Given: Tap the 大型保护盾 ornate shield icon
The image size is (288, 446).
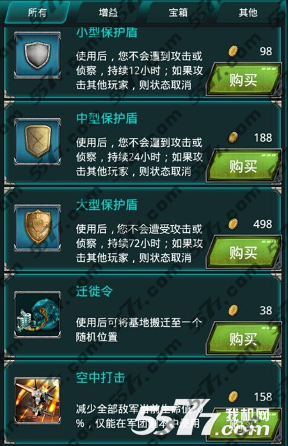Looking at the screenshot, I should tap(38, 228).
